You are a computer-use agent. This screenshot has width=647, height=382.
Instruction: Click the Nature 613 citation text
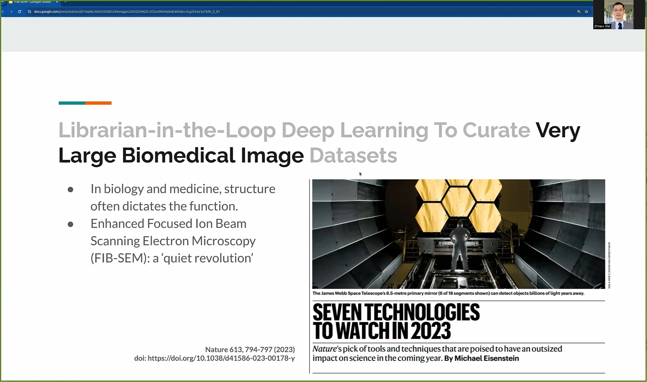coord(250,349)
